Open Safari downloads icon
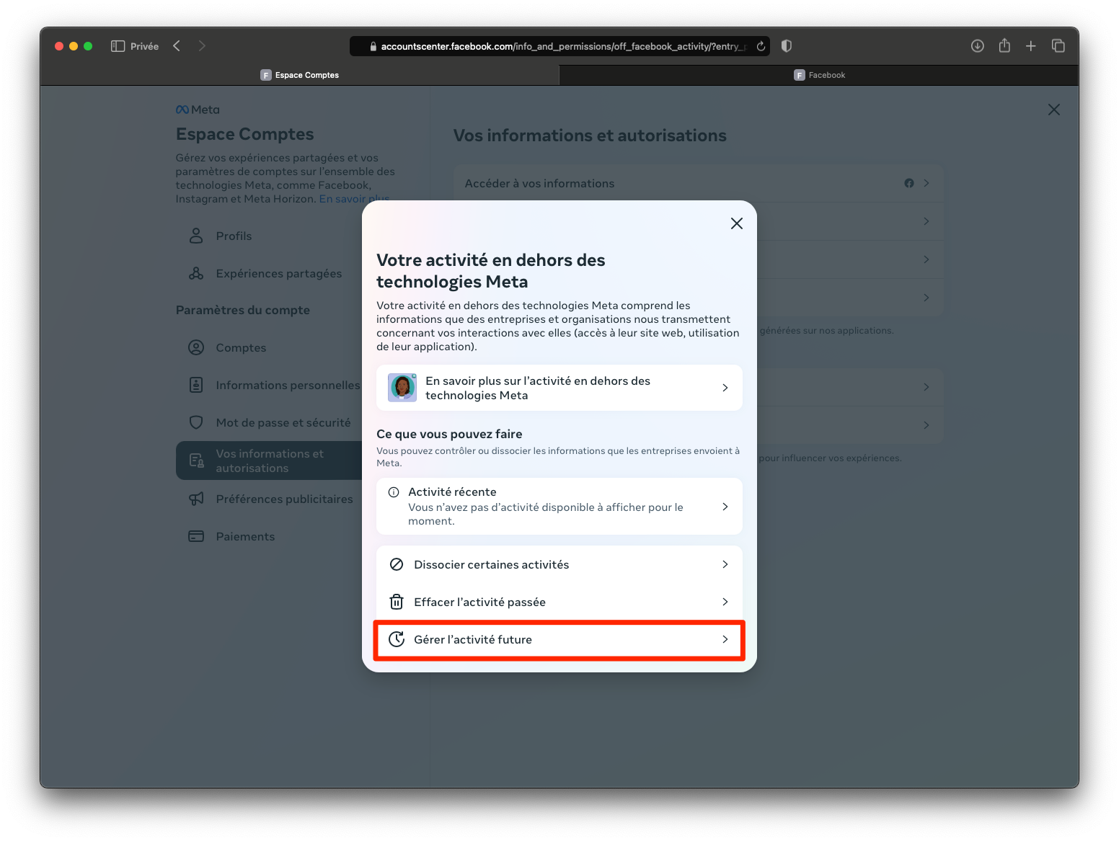The image size is (1119, 841). [x=977, y=46]
